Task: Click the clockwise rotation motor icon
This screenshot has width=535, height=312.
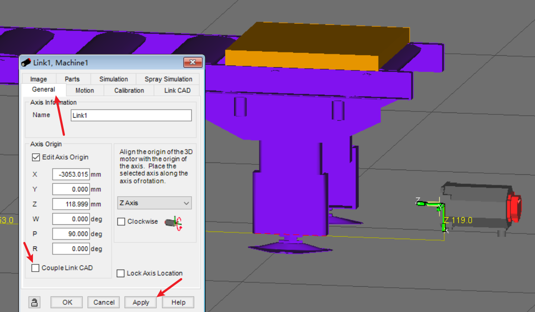Action: click(x=174, y=223)
